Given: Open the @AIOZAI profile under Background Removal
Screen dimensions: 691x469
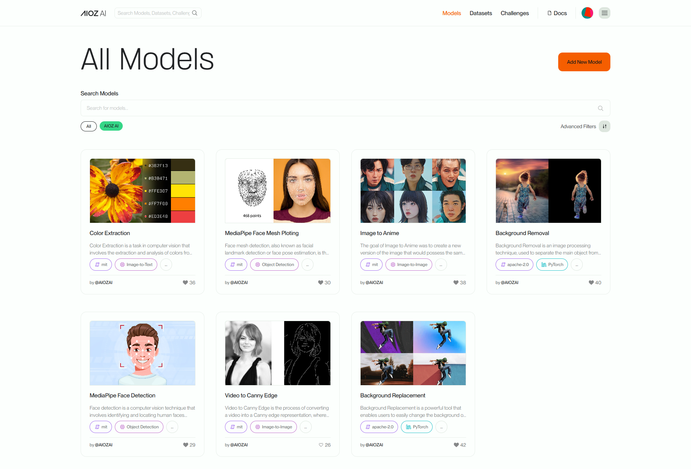Looking at the screenshot, I should (x=510, y=282).
